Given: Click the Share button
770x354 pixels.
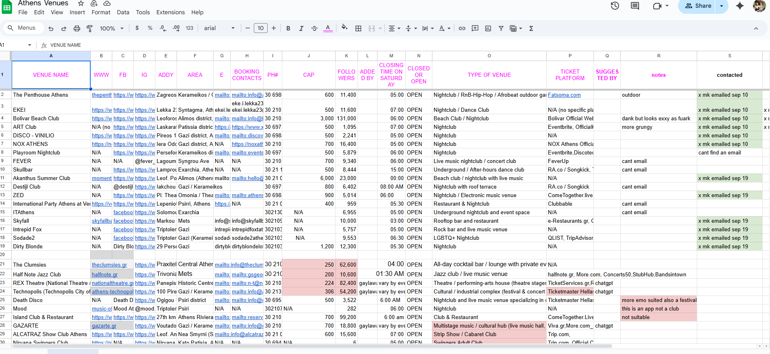Looking at the screenshot, I should (x=698, y=6).
